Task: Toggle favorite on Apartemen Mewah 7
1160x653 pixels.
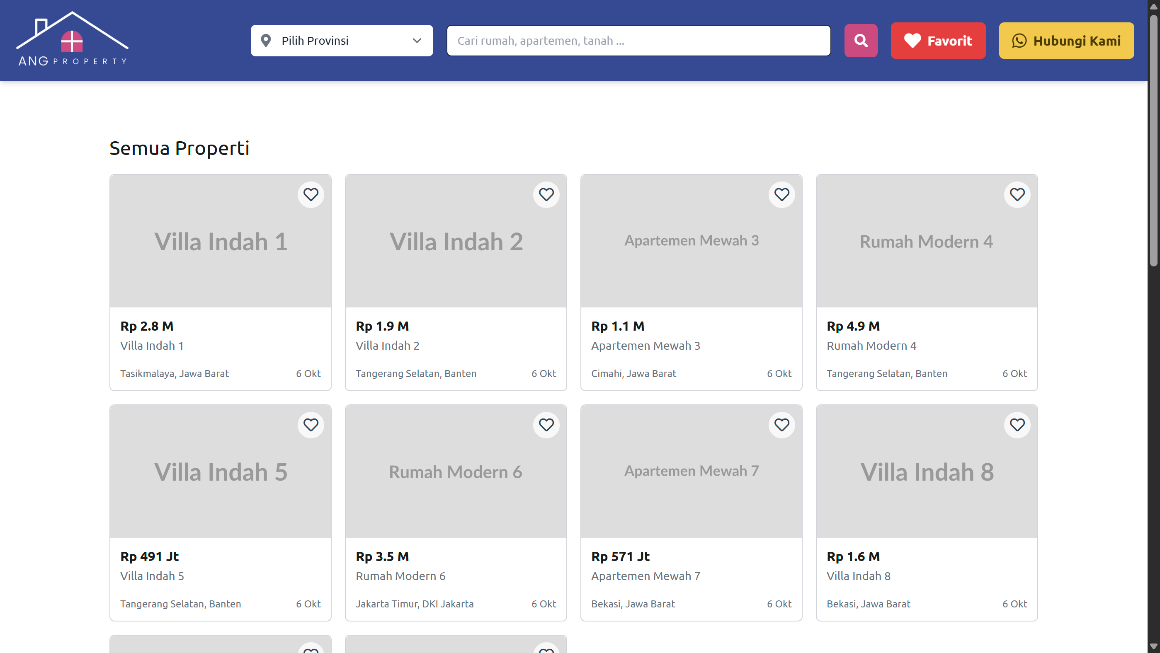Action: (x=782, y=425)
